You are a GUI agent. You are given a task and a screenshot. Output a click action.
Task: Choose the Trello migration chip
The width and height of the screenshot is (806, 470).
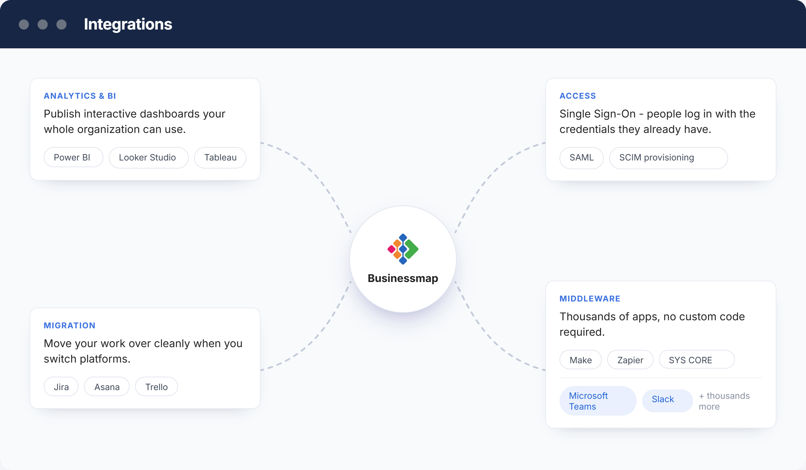(x=156, y=387)
